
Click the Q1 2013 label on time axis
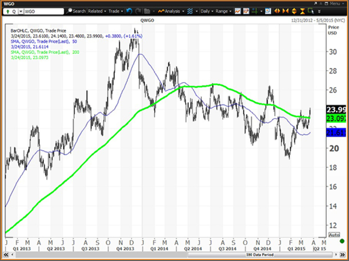click(x=22, y=249)
